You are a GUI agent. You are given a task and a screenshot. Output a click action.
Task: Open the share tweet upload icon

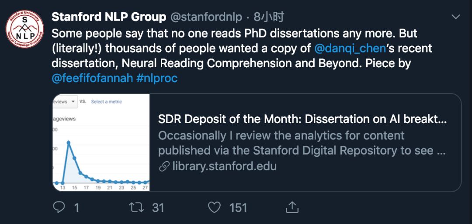[292, 207]
